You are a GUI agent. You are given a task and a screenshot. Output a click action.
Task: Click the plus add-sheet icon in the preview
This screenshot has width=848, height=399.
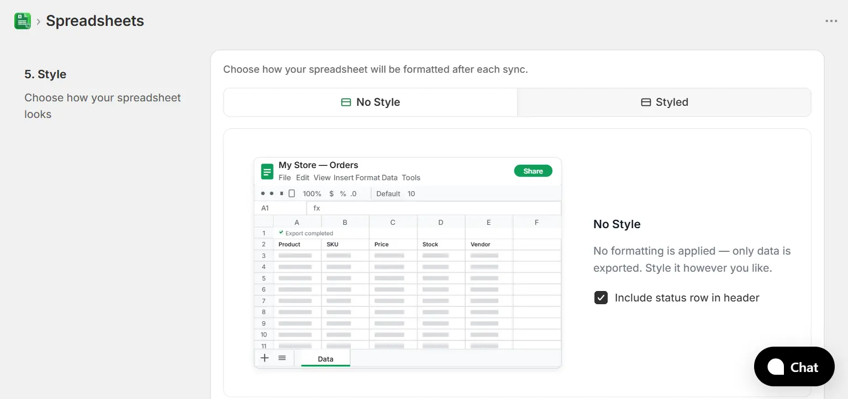[x=265, y=358]
